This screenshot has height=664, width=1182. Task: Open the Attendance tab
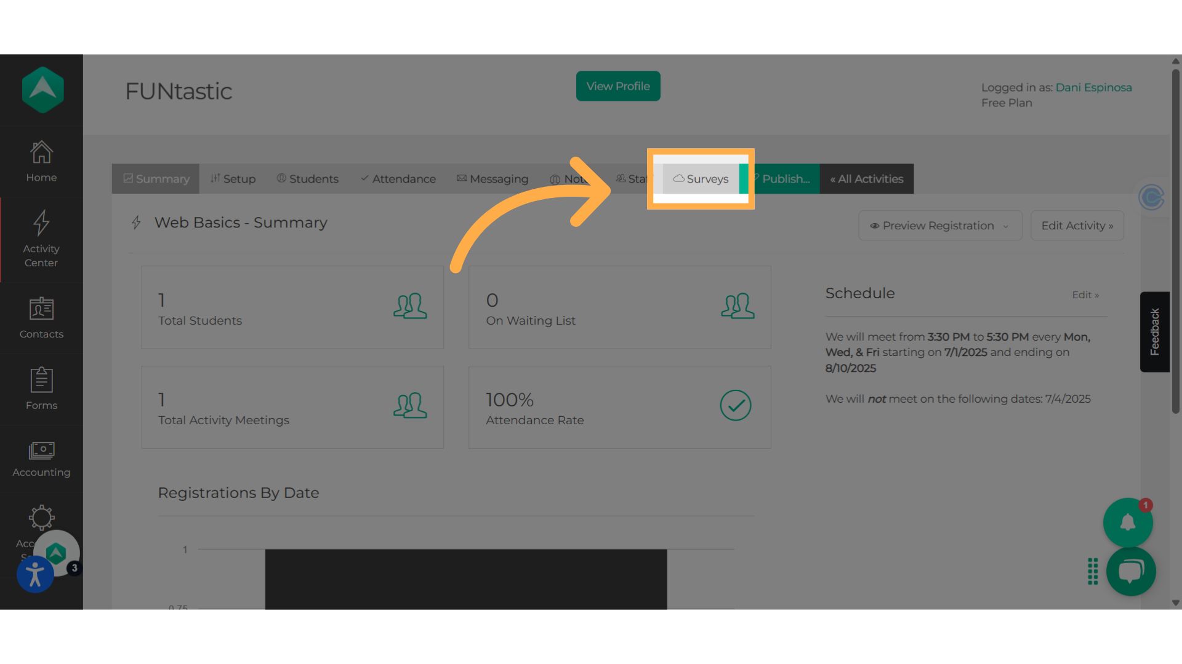[398, 179]
